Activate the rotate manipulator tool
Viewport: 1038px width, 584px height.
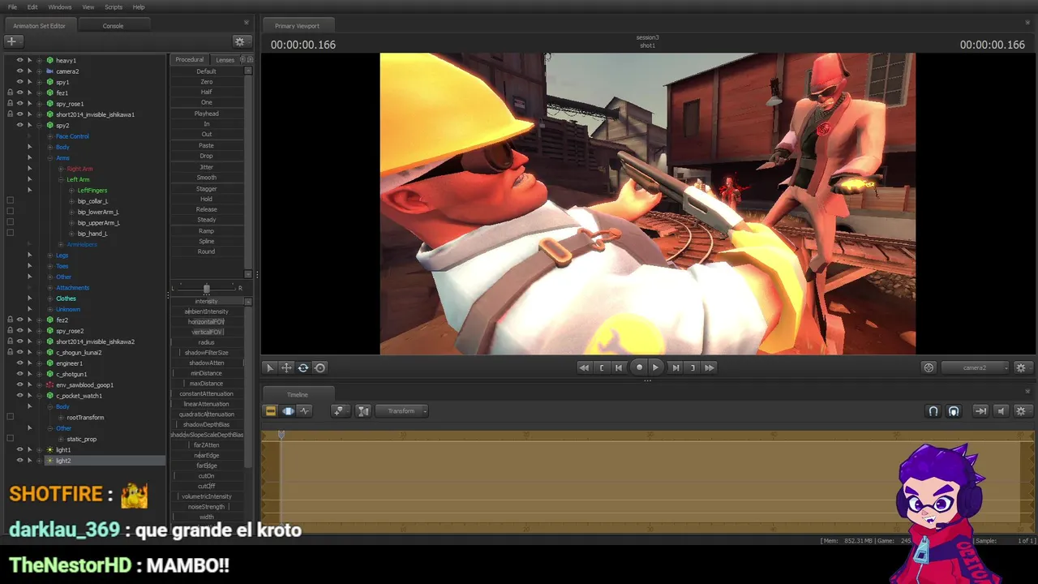click(303, 367)
